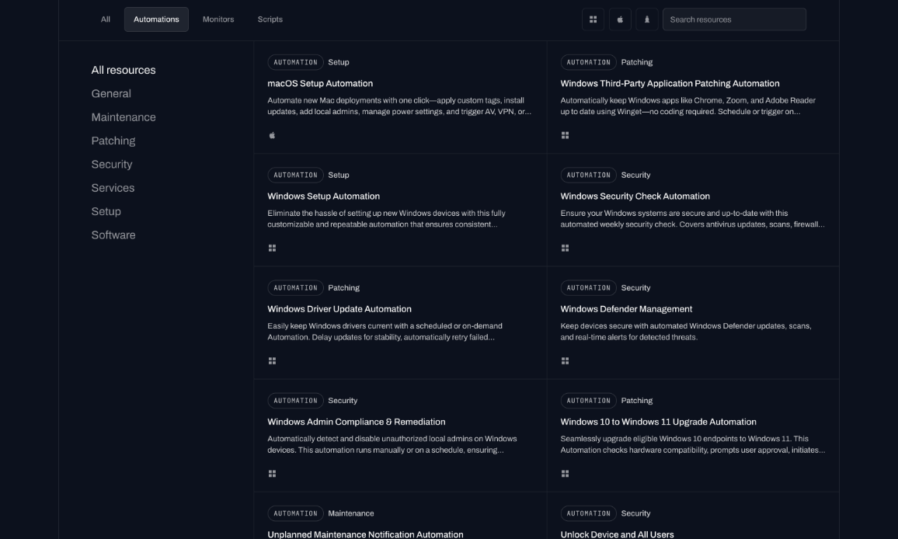The height and width of the screenshot is (539, 898).
Task: Open macOS Setup Automation title
Action: tap(320, 84)
